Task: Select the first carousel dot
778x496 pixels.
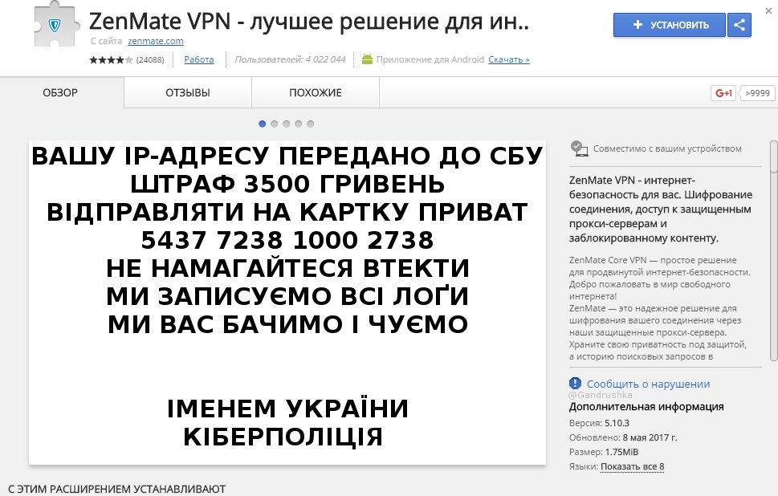Action: [x=263, y=124]
